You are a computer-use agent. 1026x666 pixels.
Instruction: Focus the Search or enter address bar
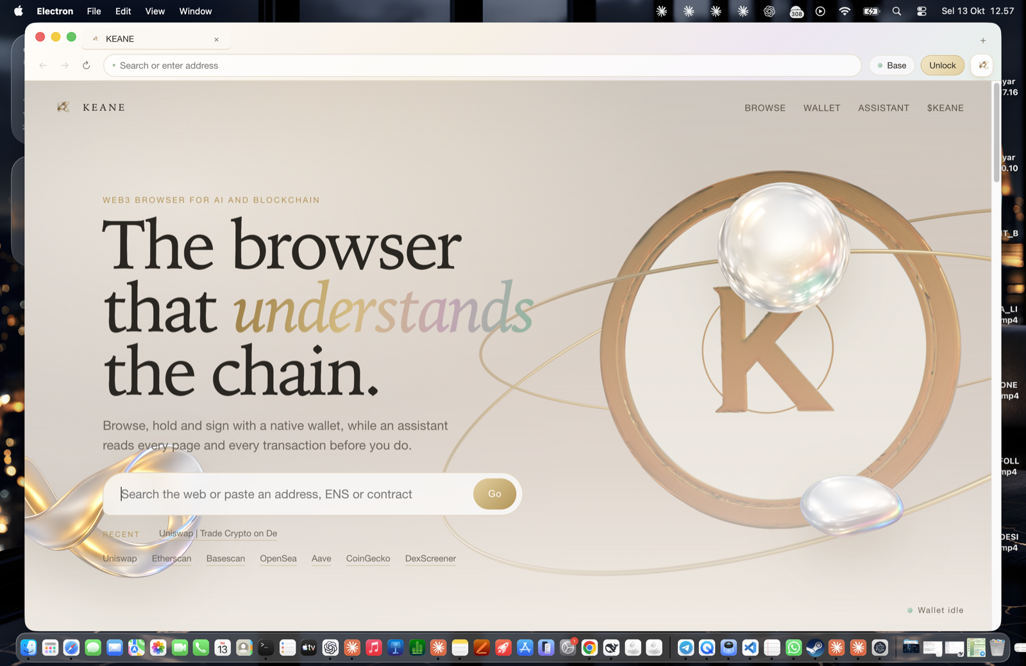[x=482, y=65]
